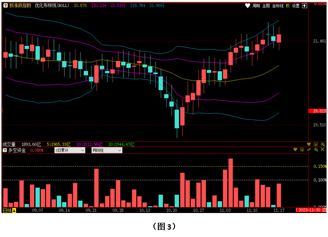
Task: Click the white heart favorite icon
Action: (x=248, y=6)
